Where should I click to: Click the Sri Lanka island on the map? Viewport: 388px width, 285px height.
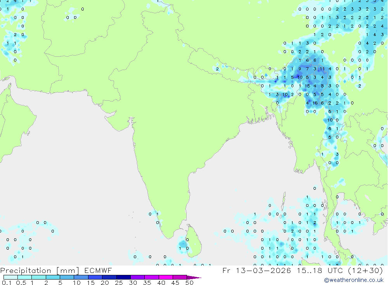click(x=194, y=241)
